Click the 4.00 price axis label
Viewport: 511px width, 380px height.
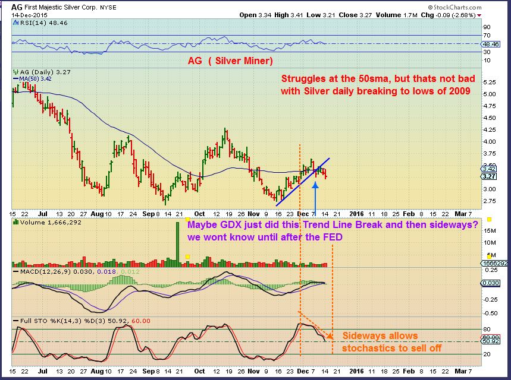coord(490,141)
